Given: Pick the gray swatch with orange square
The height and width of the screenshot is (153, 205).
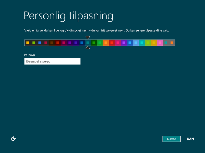Looking at the screenshot, I should point(172,43).
